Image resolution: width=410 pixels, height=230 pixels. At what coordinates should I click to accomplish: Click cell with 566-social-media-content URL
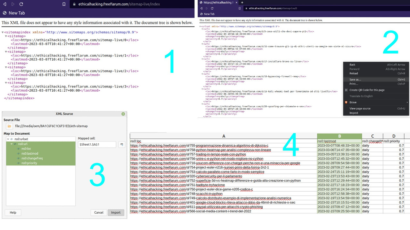click(x=224, y=211)
